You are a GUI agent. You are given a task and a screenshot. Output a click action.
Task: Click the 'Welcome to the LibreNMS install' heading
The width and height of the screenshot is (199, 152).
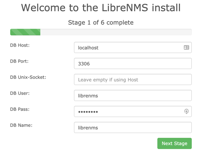(101, 8)
